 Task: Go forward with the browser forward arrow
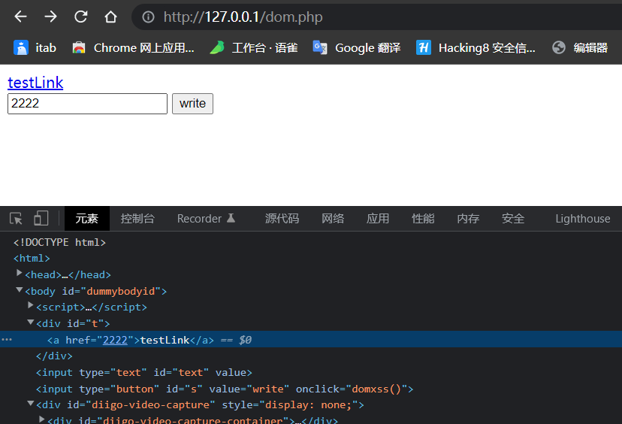coord(51,17)
